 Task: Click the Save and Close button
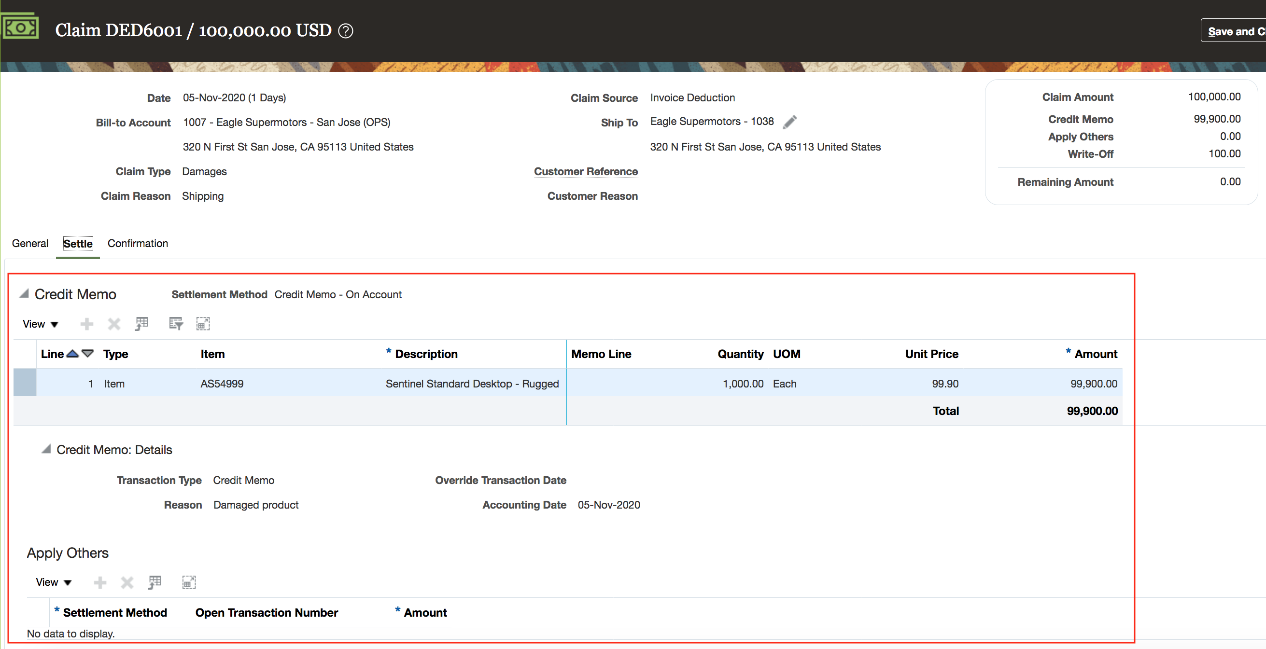point(1234,31)
